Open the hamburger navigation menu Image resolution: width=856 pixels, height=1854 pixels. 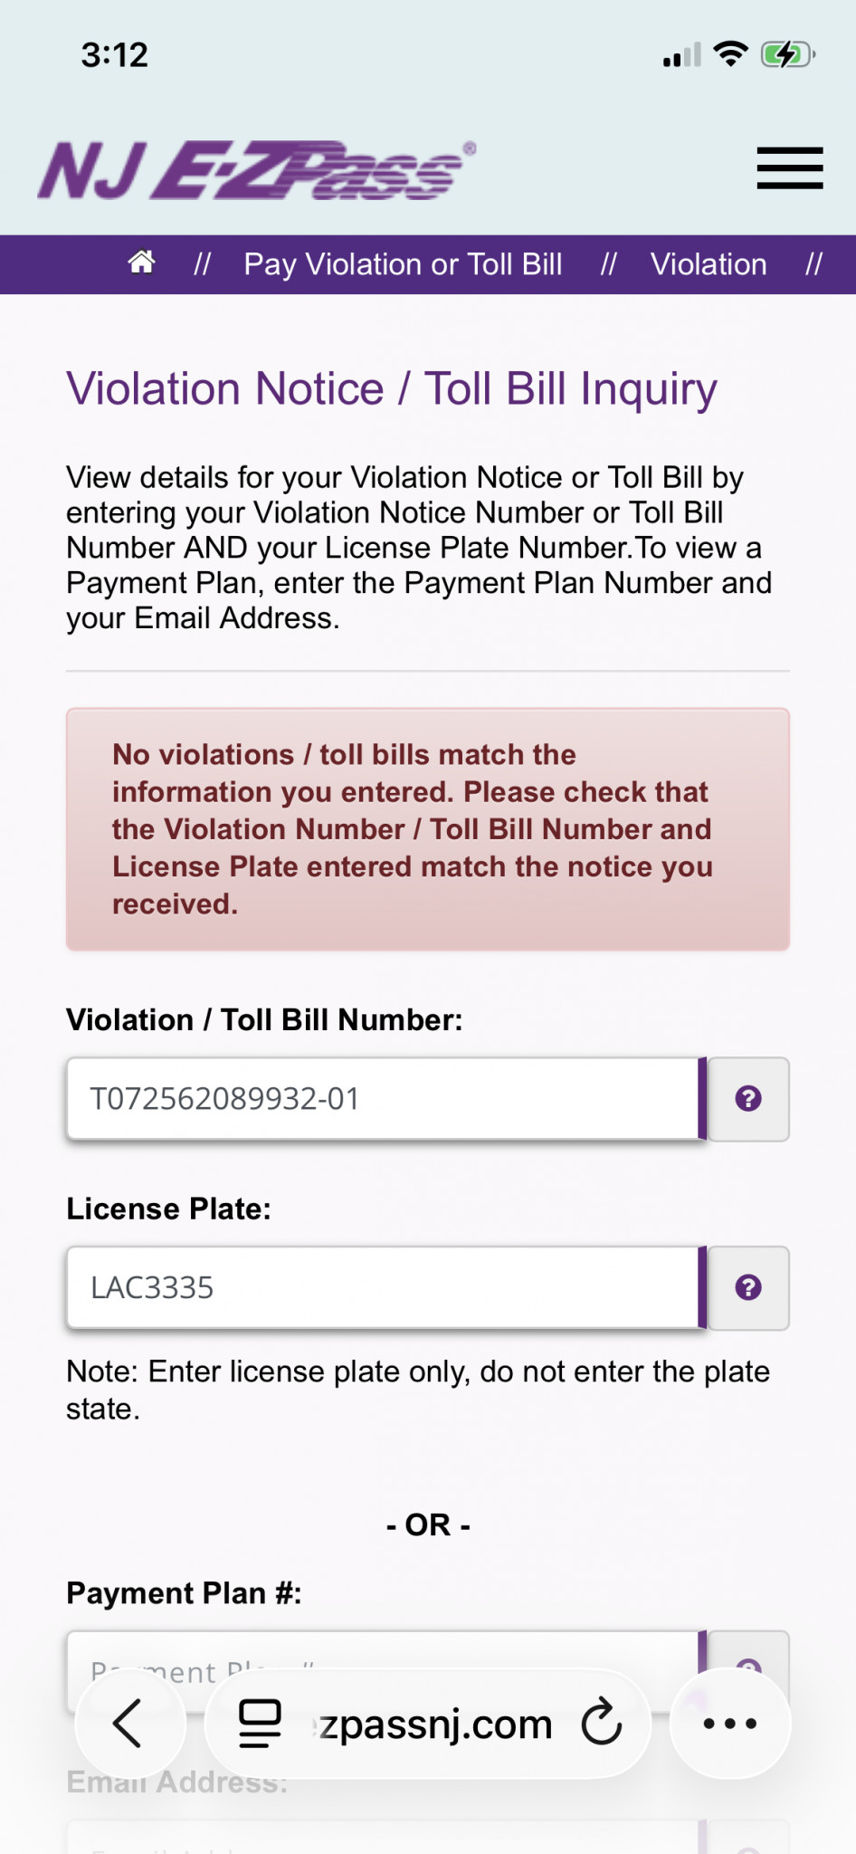(x=790, y=168)
